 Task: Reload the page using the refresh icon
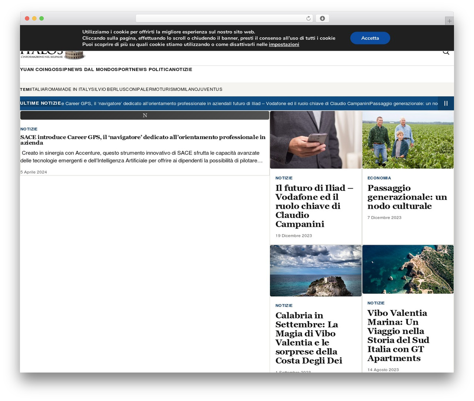308,18
